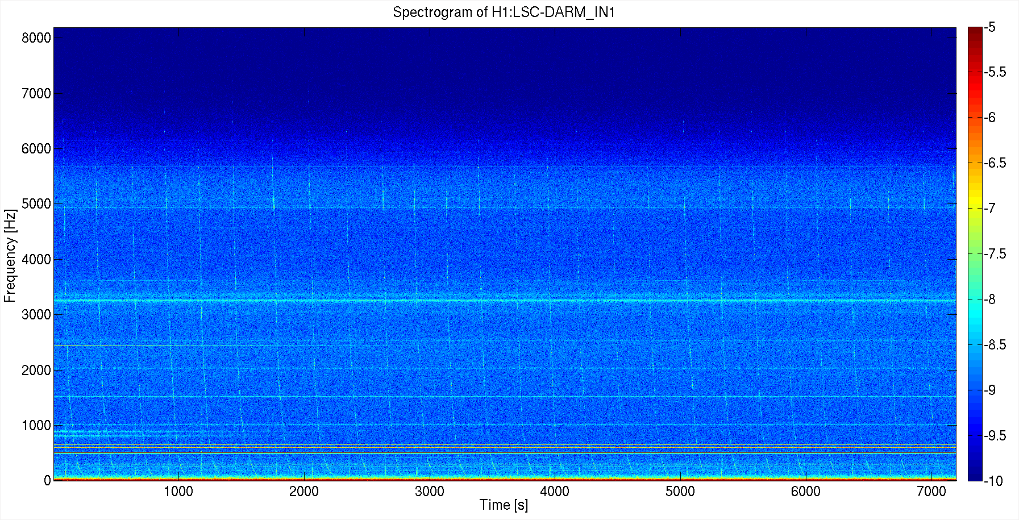1019x520 pixels.
Task: Click the 4000 tick label on the frequency axis
Action: tap(36, 260)
